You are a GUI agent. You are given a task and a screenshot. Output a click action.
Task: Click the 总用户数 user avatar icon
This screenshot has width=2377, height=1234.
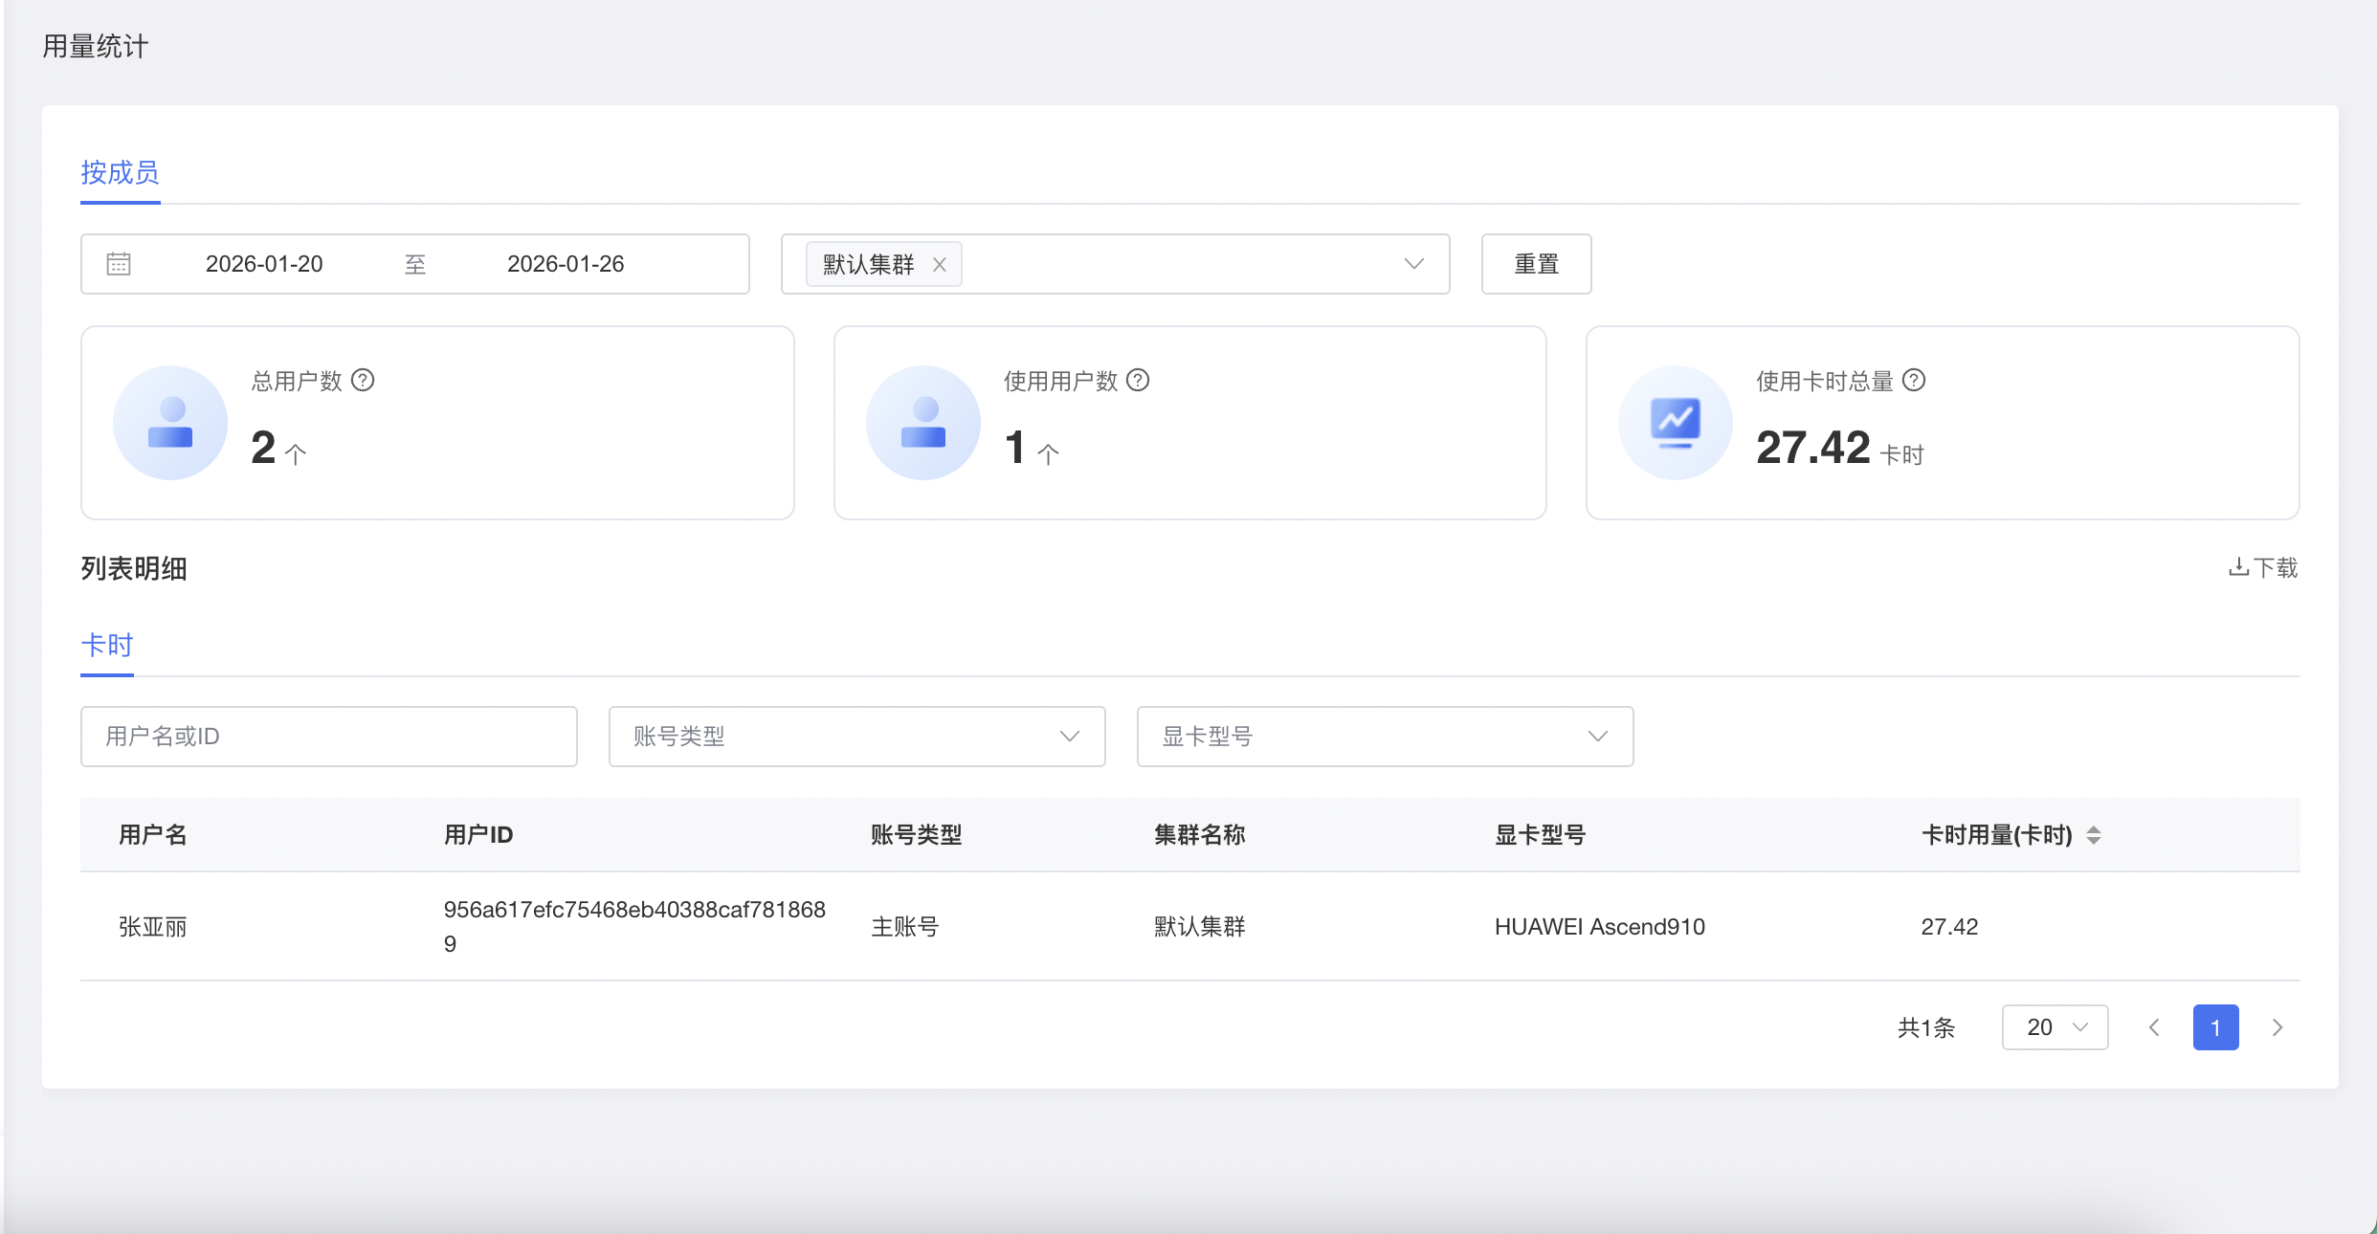pos(170,423)
